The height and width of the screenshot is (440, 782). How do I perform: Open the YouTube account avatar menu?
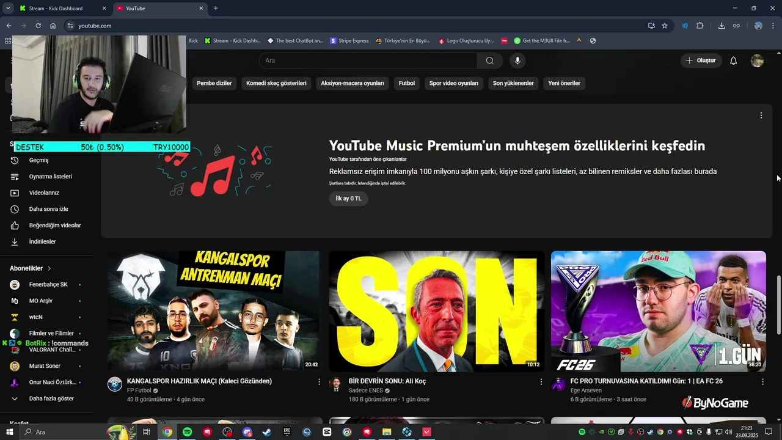(757, 61)
